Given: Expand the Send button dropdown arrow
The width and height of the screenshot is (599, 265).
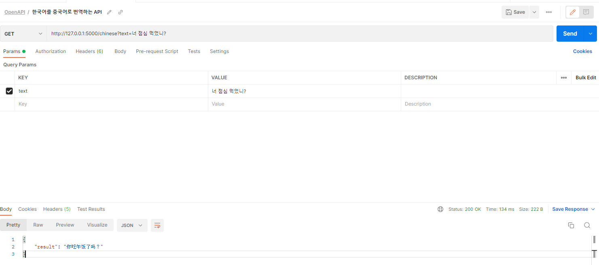Looking at the screenshot, I should [591, 34].
